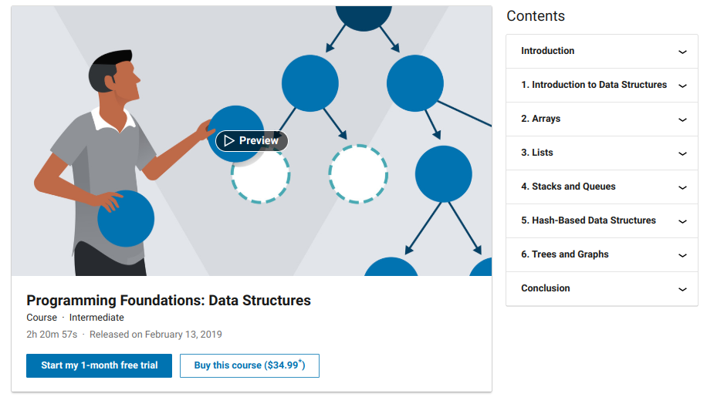Image resolution: width=707 pixels, height=397 pixels.
Task: Select the 2. Arrays section title
Action: [x=540, y=119]
